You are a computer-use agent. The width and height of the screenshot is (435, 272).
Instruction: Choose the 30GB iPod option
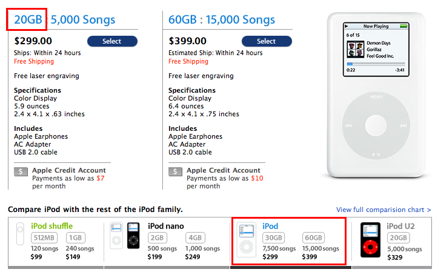click(274, 238)
